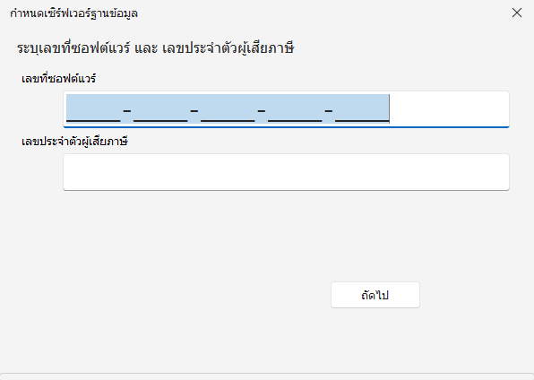The height and width of the screenshot is (380, 534).
Task: Click the ถัดไป button
Action: tap(375, 295)
